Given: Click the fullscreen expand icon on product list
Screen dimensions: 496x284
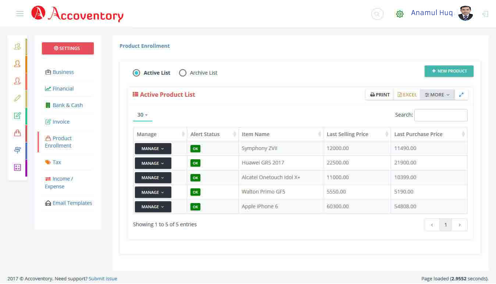Looking at the screenshot, I should [x=461, y=95].
